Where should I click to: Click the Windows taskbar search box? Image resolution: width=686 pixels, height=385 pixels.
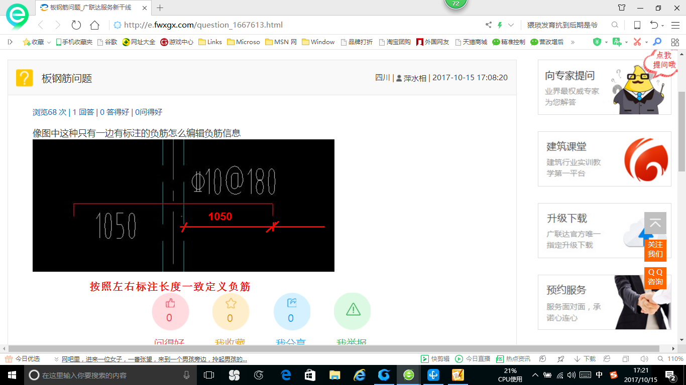(110, 375)
